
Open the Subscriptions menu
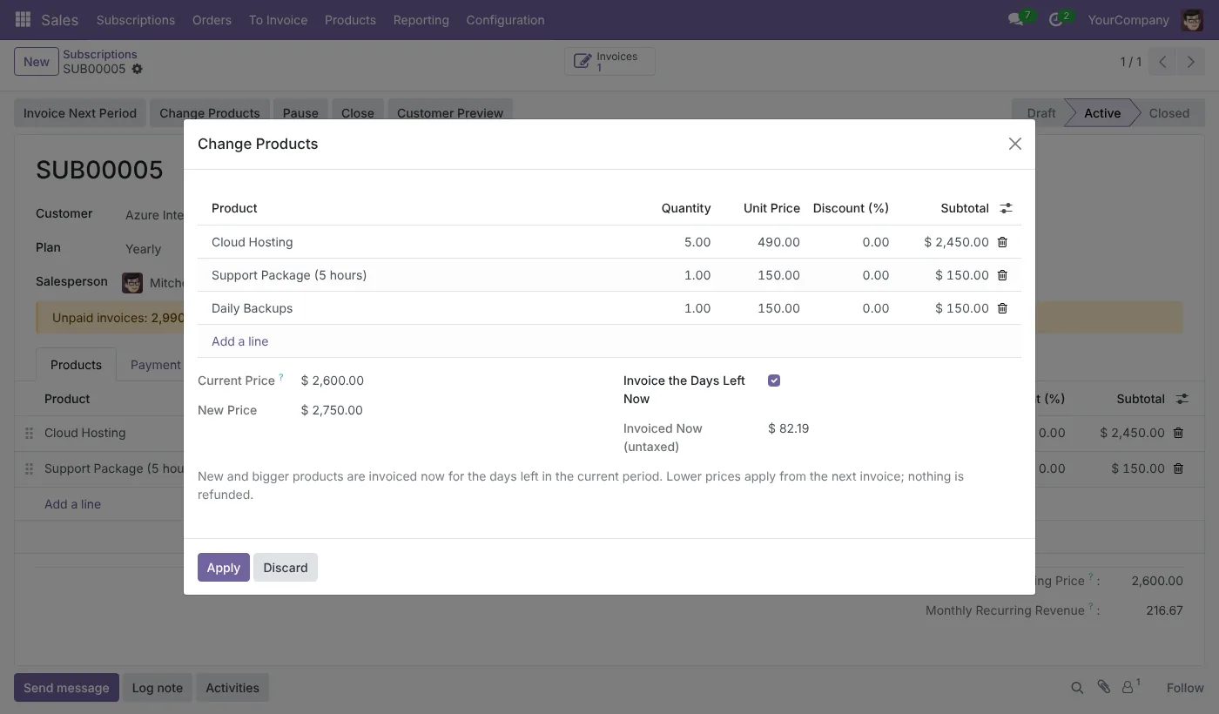[x=136, y=19]
